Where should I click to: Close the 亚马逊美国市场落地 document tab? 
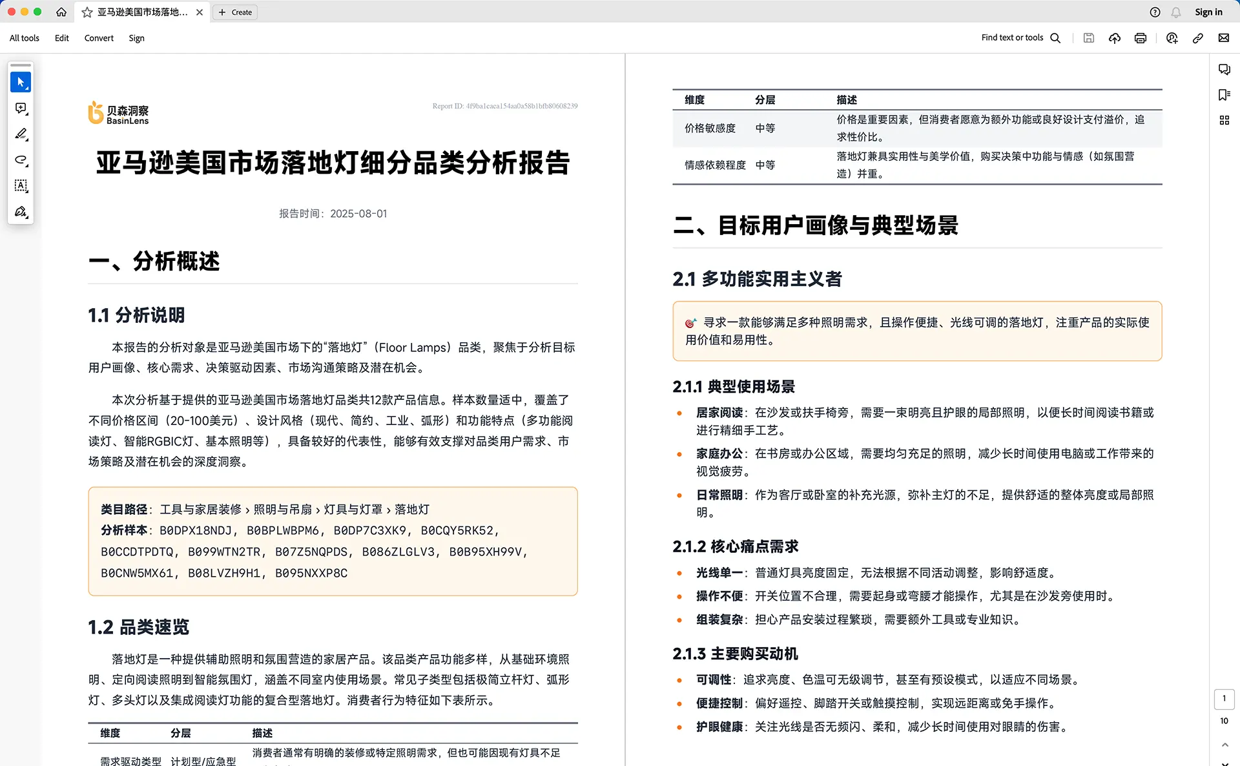[x=200, y=12]
